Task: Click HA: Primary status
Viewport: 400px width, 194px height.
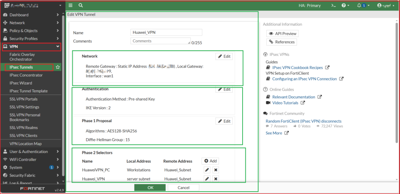Action: coord(309,5)
